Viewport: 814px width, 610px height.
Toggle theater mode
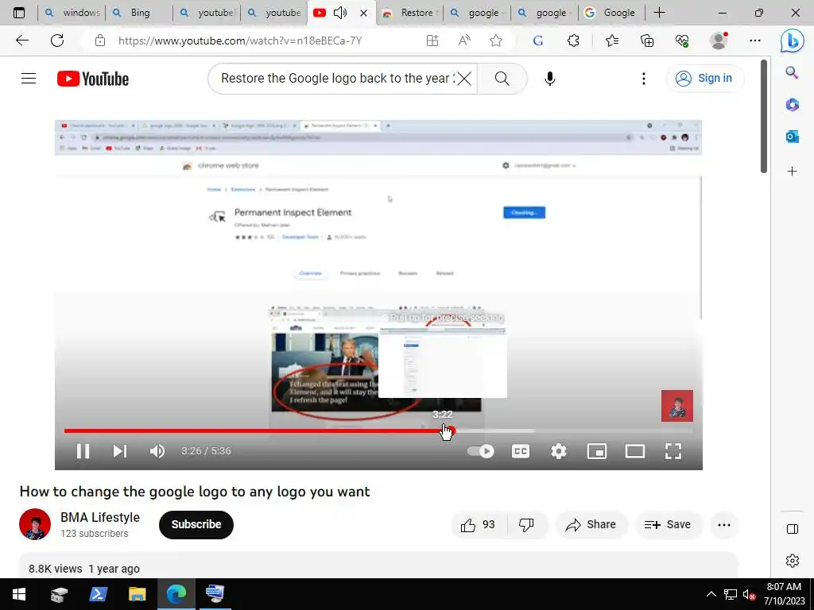pos(635,451)
